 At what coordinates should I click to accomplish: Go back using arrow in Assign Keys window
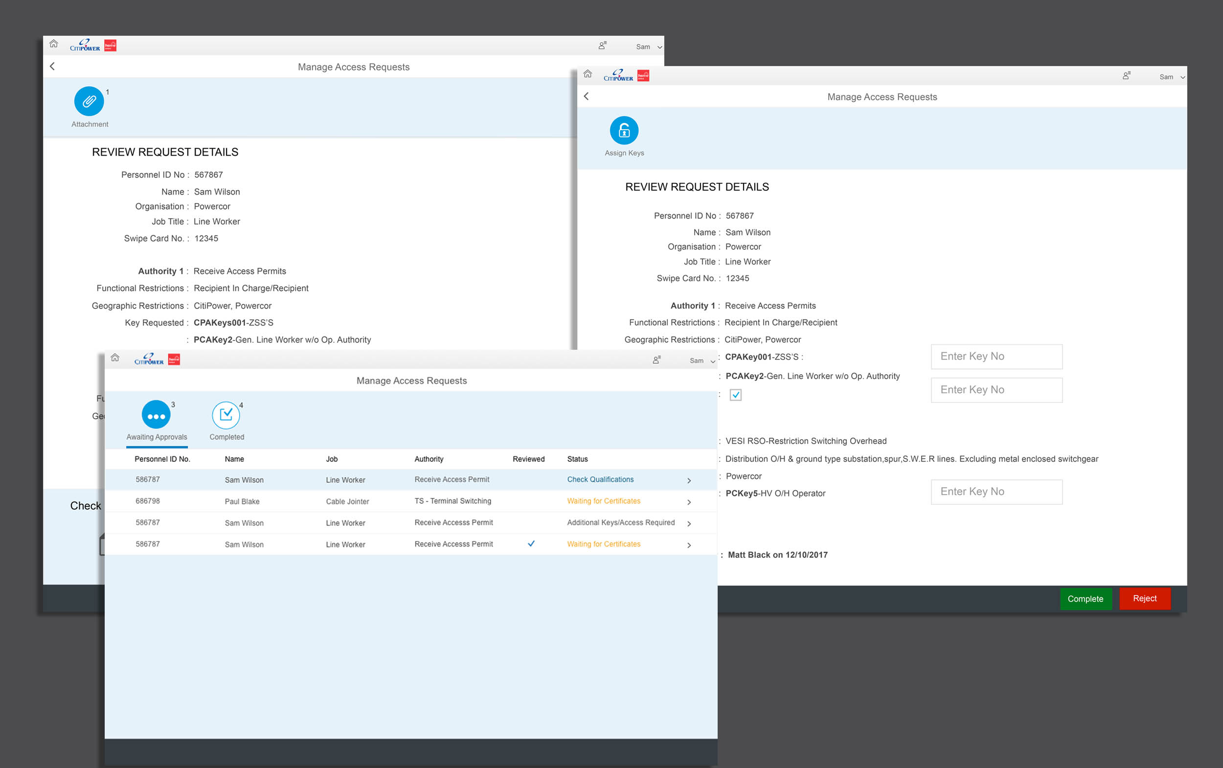586,96
